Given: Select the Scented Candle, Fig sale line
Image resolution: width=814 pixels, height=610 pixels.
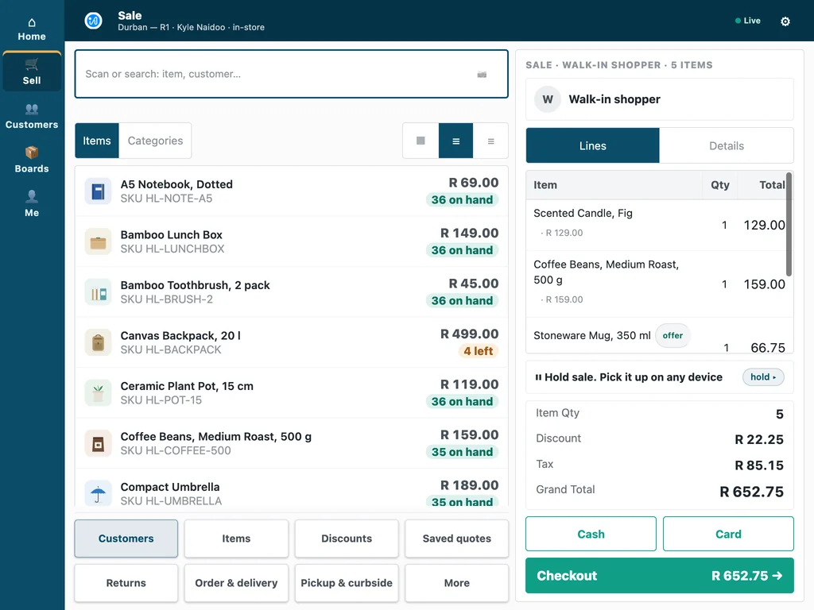Looking at the screenshot, I should (x=659, y=225).
